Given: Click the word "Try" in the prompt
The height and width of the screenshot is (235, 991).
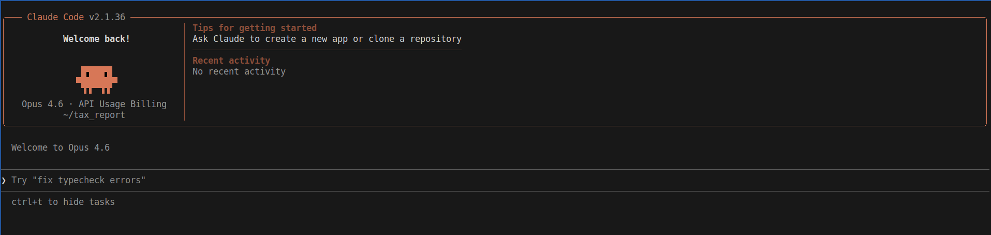Looking at the screenshot, I should 19,180.
